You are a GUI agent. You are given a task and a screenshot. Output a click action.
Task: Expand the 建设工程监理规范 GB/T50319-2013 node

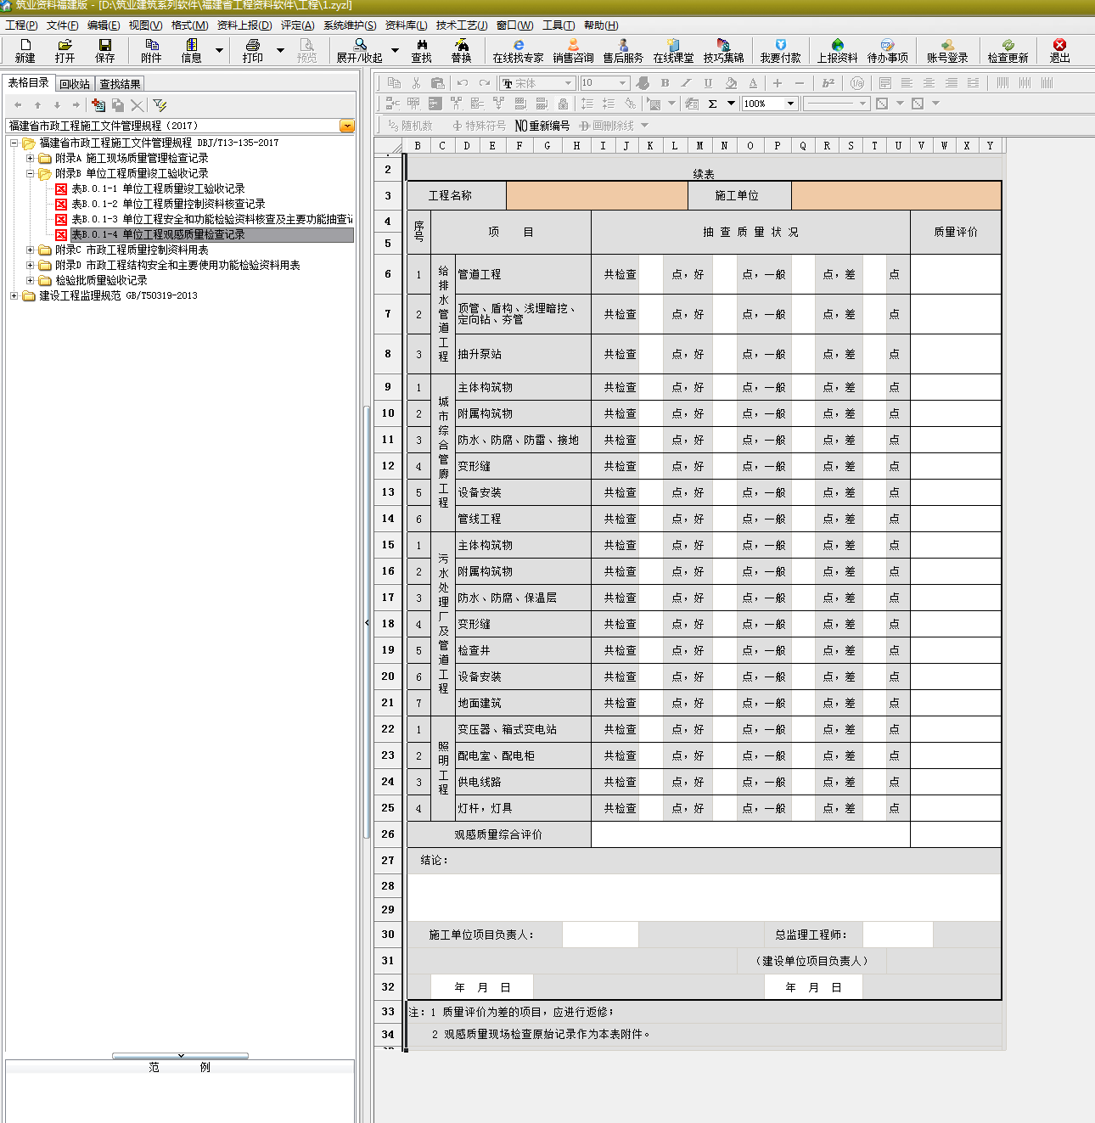(14, 295)
